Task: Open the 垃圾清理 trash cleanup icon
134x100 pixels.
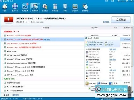Action: pyautogui.click(x=55, y=7)
